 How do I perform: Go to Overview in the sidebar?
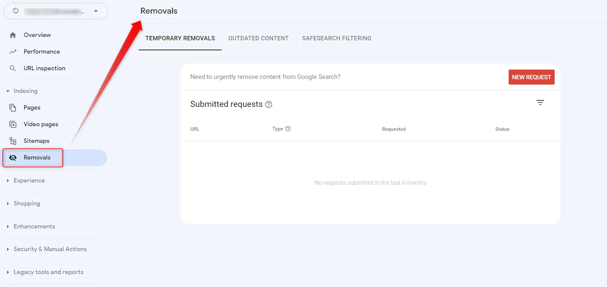(37, 35)
